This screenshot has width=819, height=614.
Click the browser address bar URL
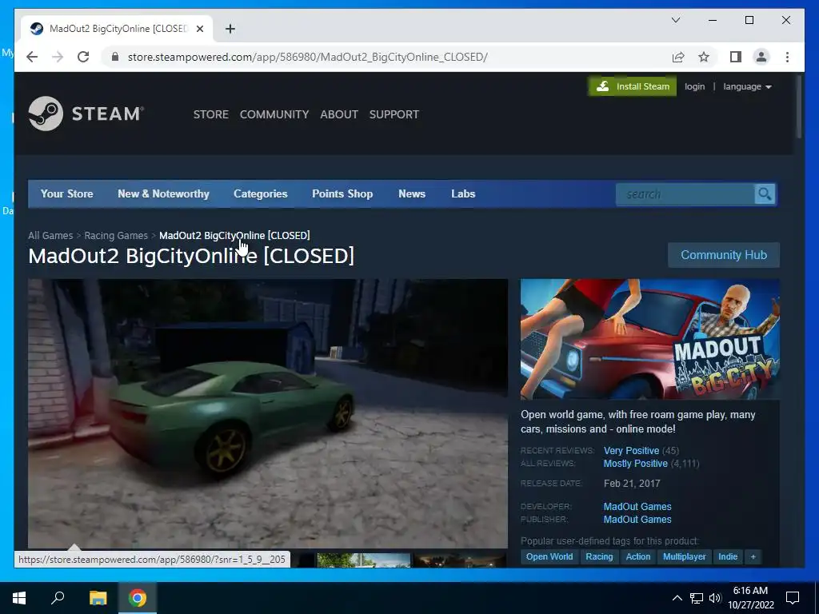click(308, 57)
